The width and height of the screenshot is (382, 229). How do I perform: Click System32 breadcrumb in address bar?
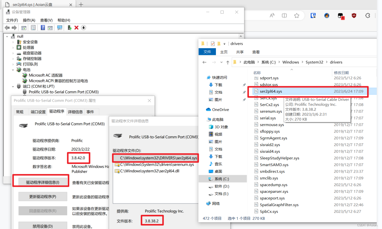click(x=314, y=62)
